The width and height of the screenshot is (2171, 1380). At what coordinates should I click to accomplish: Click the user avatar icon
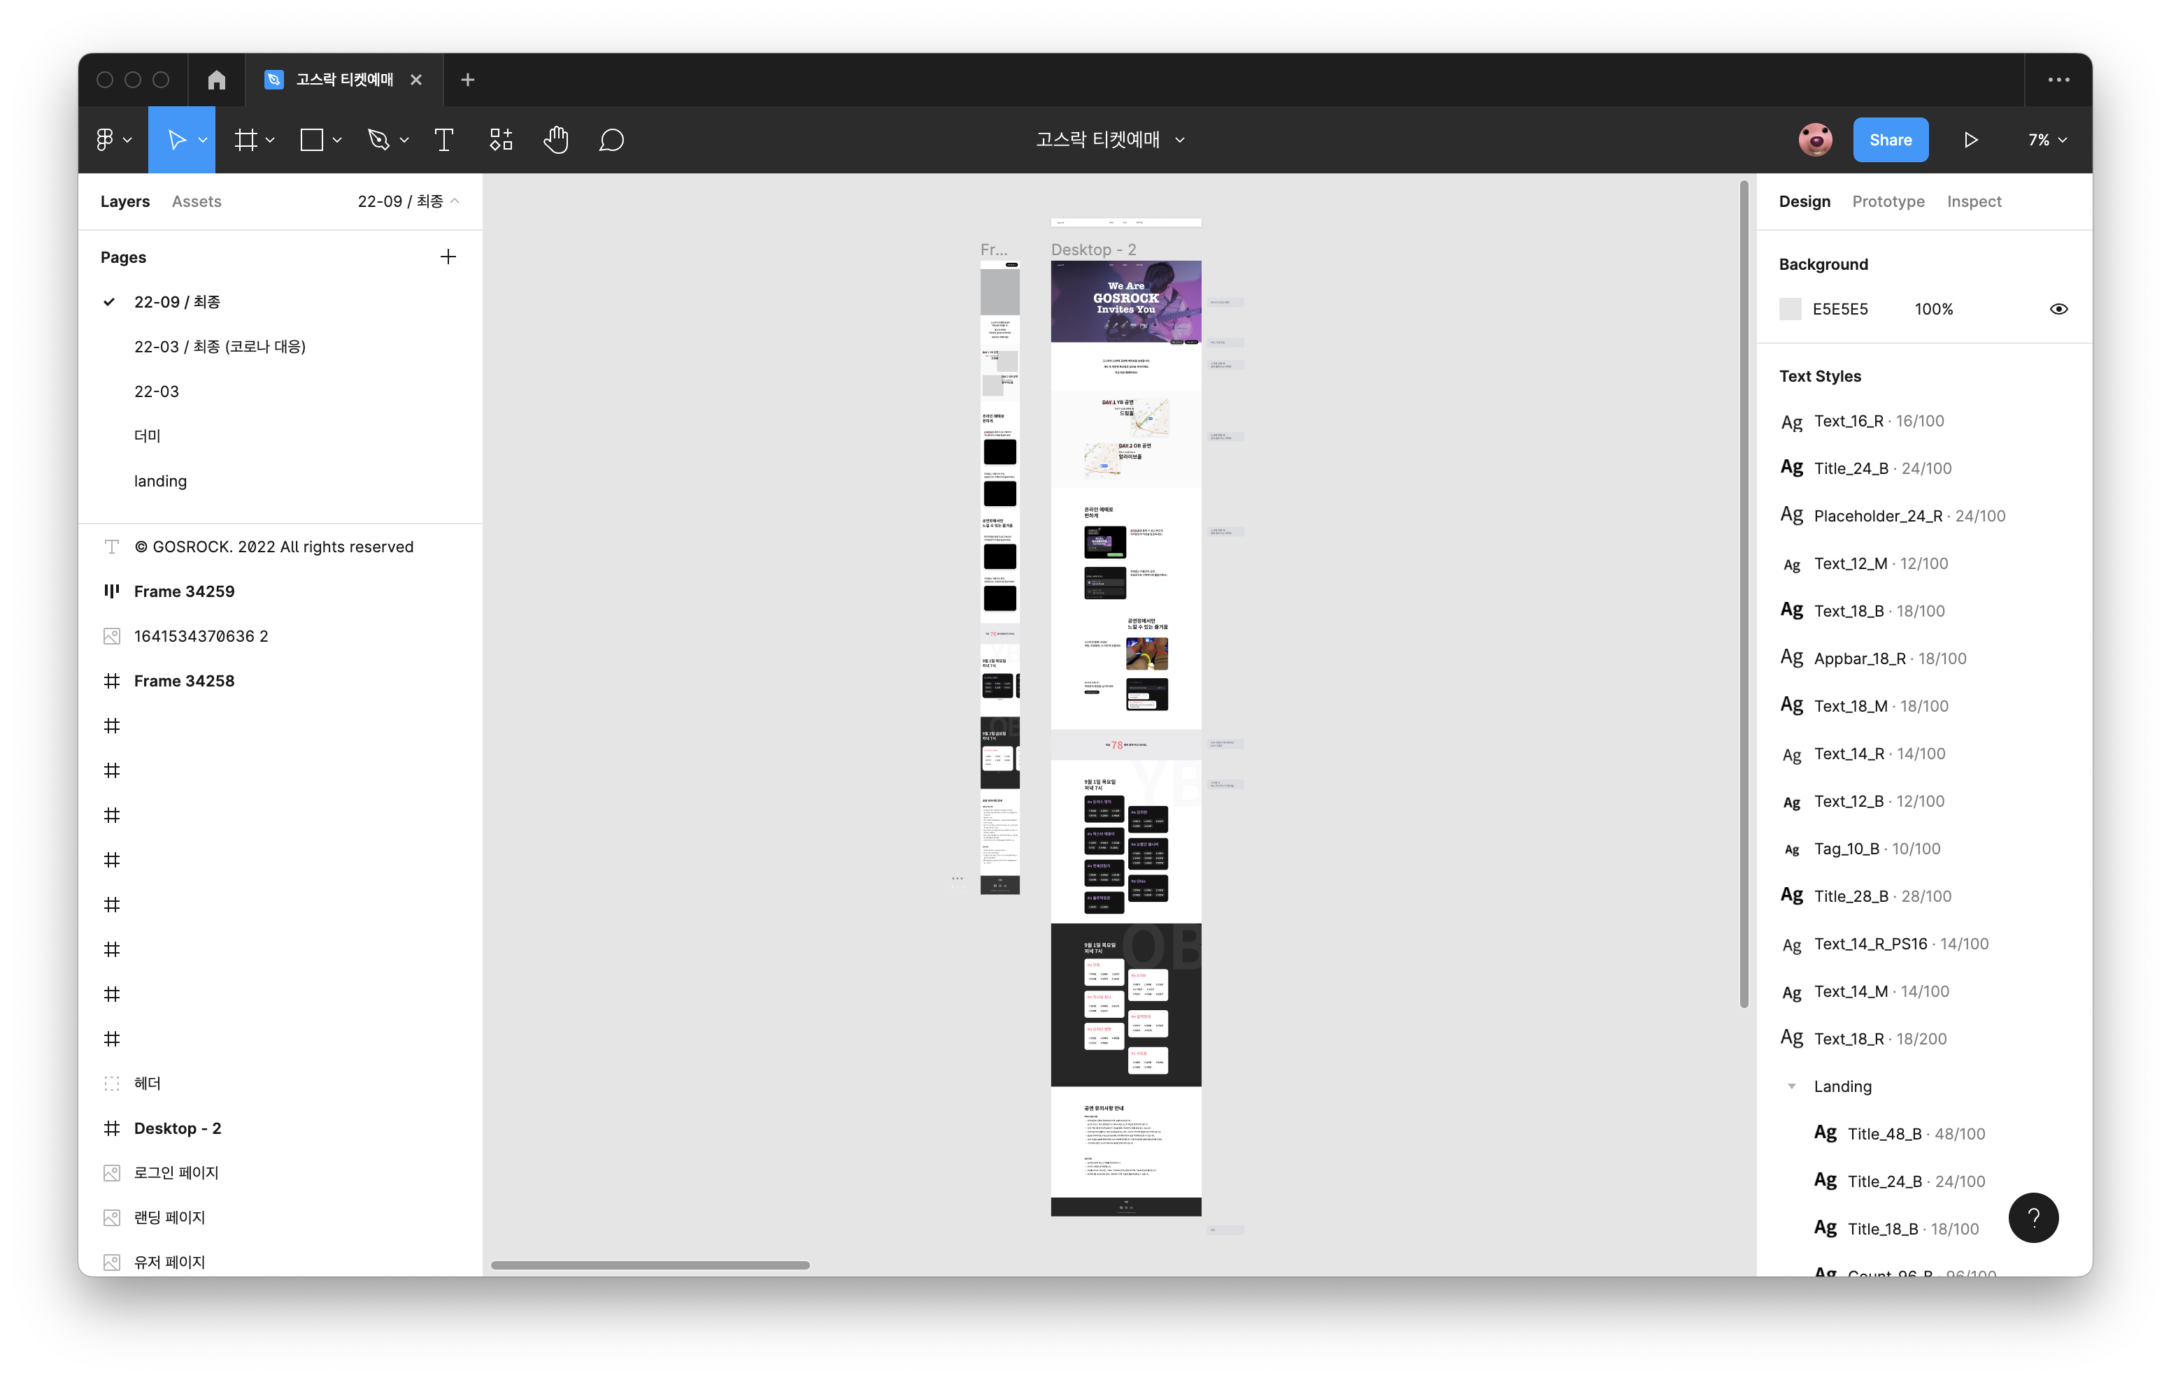1815,140
